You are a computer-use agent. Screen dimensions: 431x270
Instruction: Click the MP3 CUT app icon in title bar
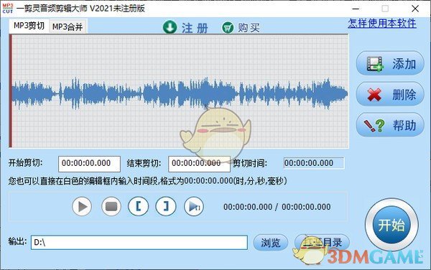point(8,8)
